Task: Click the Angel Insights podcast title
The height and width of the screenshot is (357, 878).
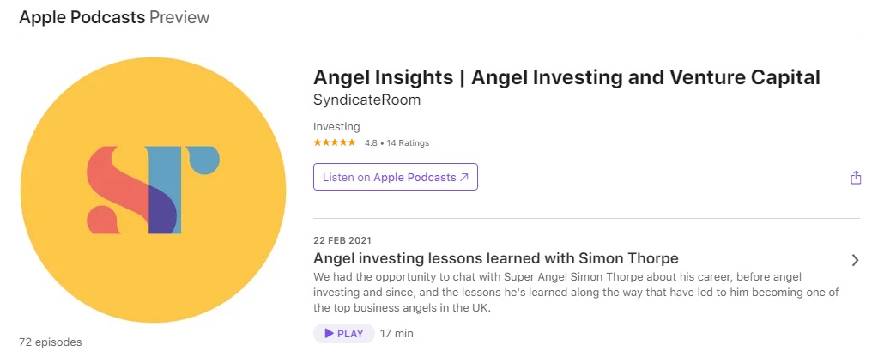Action: [x=566, y=77]
